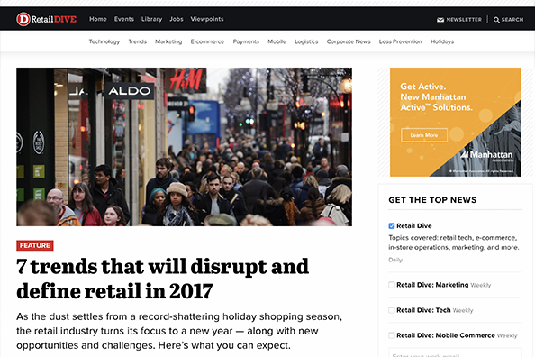Select the Trends topic
This screenshot has height=357, width=535.
pos(138,41)
